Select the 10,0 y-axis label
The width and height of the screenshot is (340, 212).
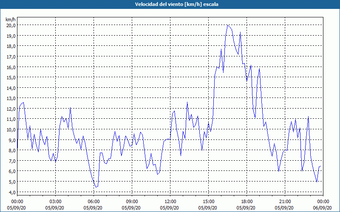click(11, 130)
